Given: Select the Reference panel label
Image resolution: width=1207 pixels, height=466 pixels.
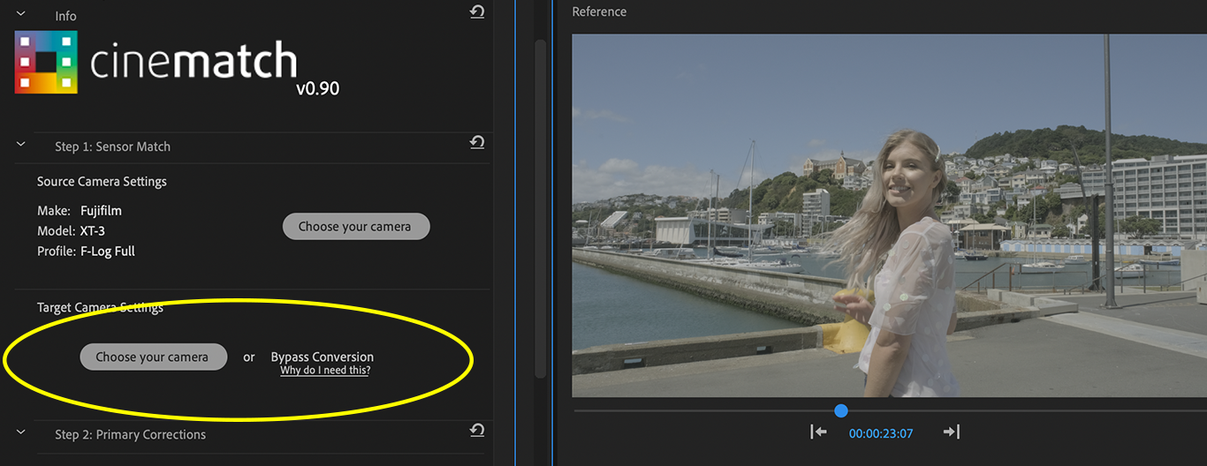Looking at the screenshot, I should coord(599,11).
